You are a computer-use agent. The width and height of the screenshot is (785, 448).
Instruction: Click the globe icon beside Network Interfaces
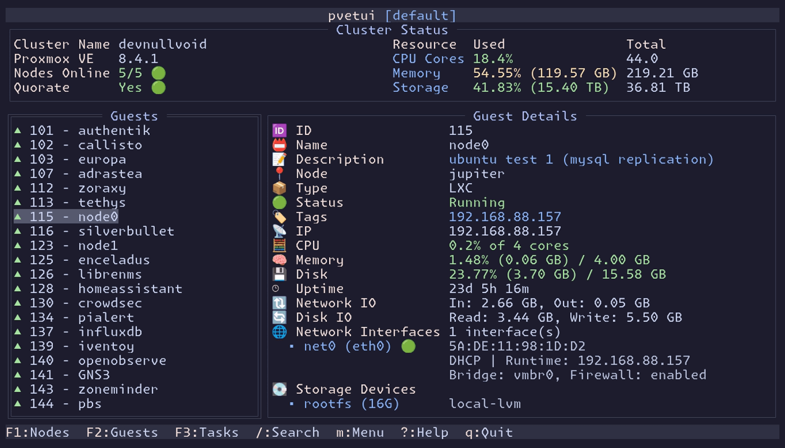(279, 332)
